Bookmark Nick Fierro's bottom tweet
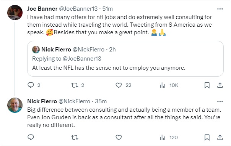 pos(207,138)
